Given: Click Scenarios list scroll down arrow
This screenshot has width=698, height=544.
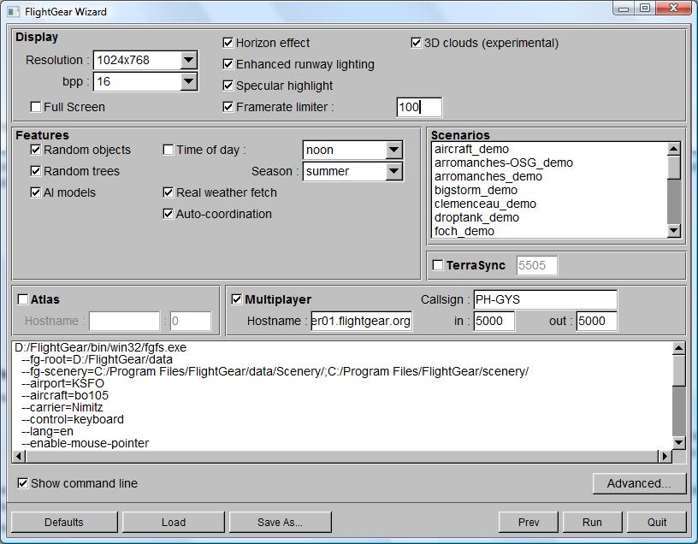Looking at the screenshot, I should click(x=674, y=231).
